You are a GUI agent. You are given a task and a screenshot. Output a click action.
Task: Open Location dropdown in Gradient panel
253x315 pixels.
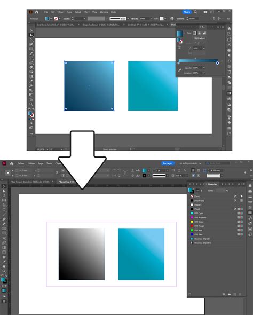(204, 73)
